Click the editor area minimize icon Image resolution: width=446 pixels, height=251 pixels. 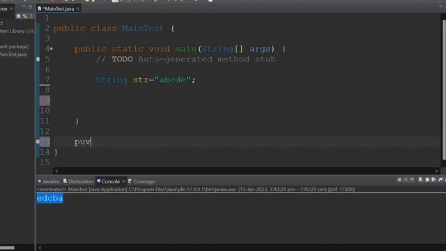click(x=440, y=6)
